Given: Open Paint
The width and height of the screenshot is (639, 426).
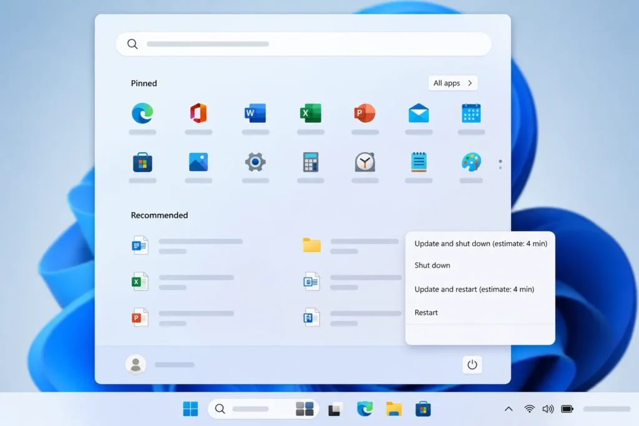Looking at the screenshot, I should coord(471,161).
